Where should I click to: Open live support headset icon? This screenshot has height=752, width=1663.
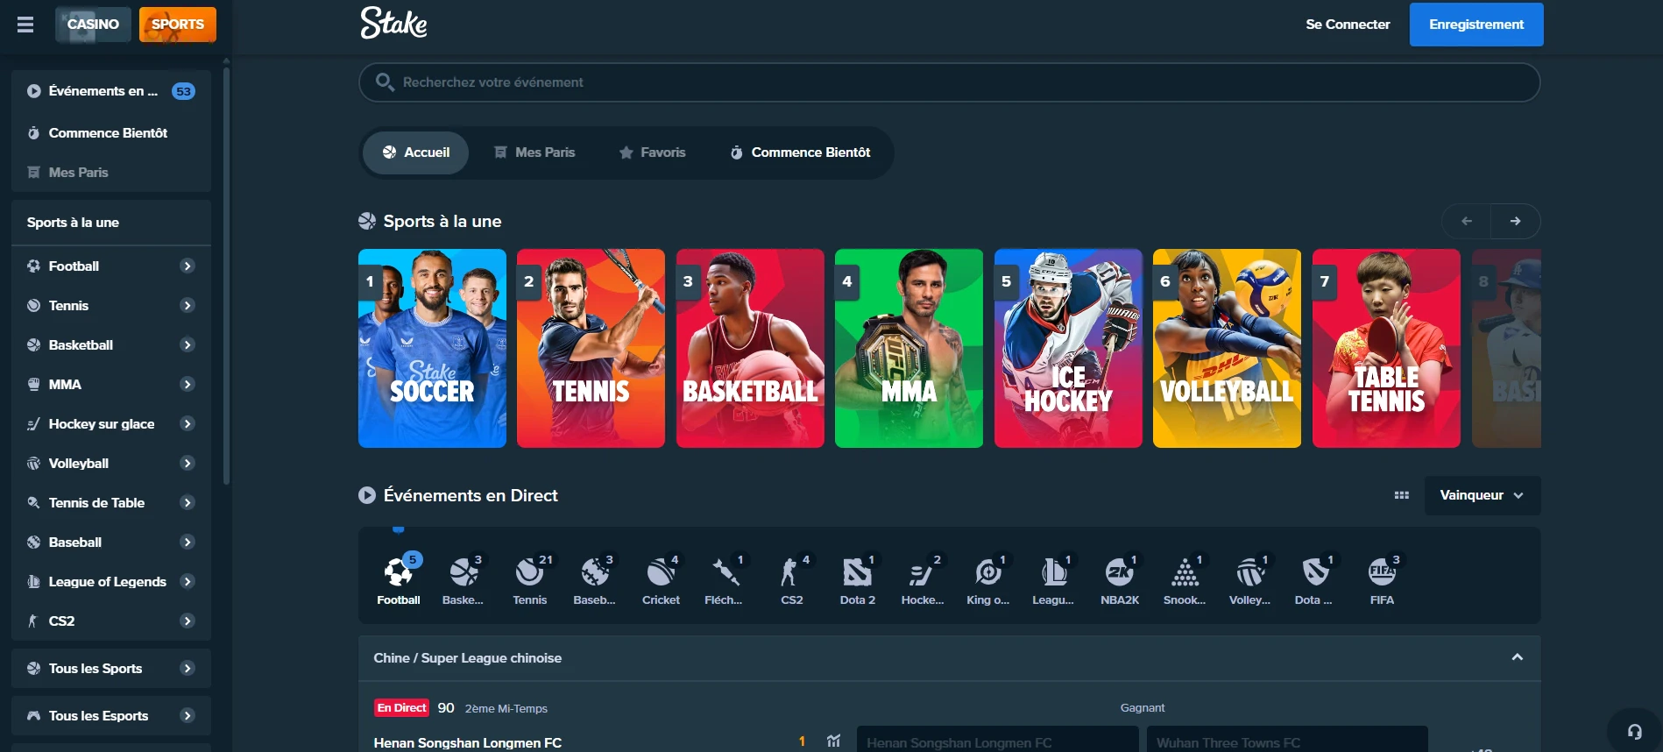pos(1635,732)
